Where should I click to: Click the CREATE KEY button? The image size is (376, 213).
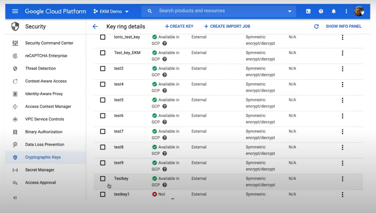[179, 26]
